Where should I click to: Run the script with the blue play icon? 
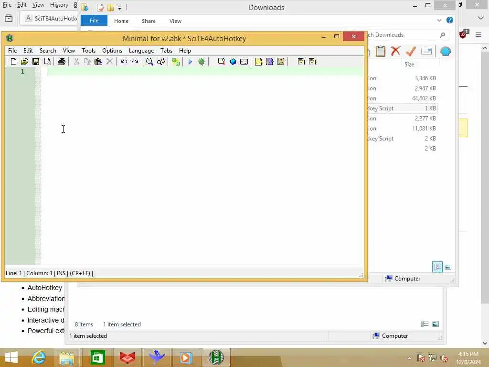(190, 62)
